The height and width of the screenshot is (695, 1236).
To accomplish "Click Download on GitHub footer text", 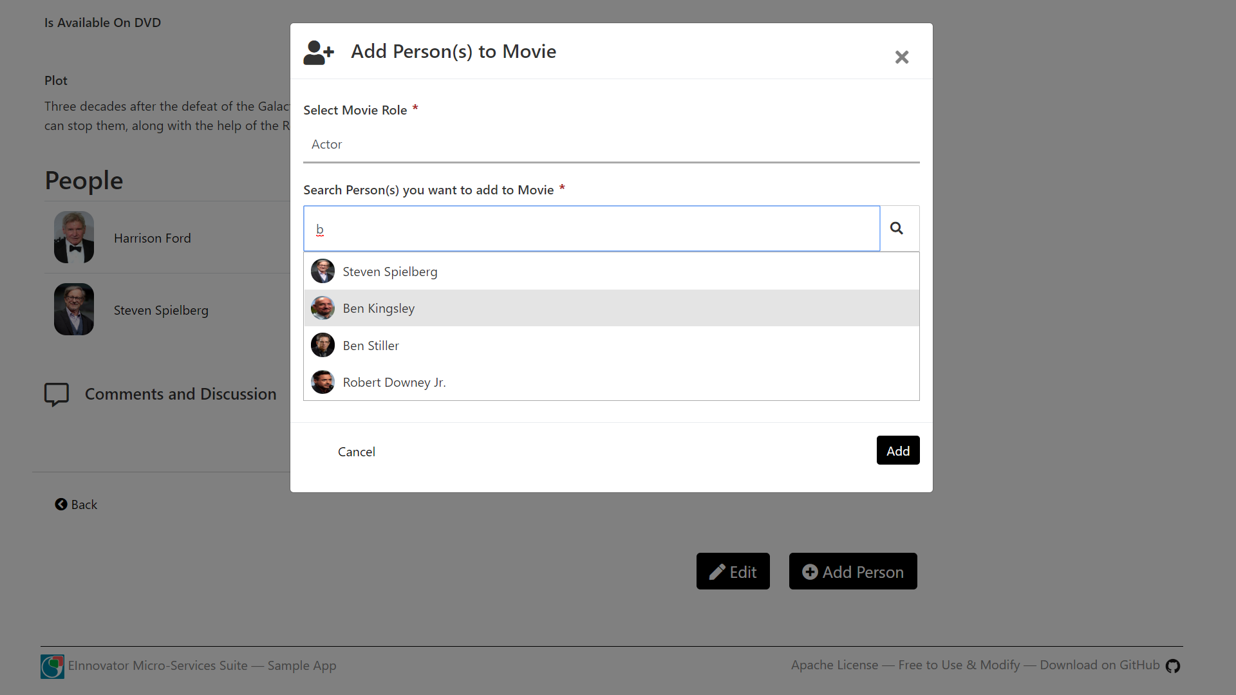I will pyautogui.click(x=1100, y=665).
